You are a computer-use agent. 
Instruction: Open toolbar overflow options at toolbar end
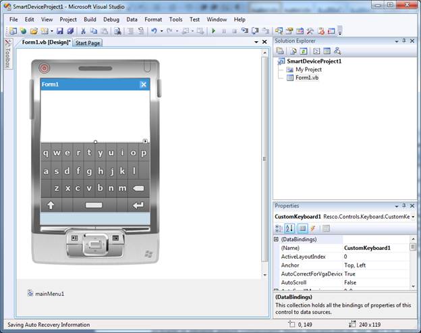click(x=340, y=30)
